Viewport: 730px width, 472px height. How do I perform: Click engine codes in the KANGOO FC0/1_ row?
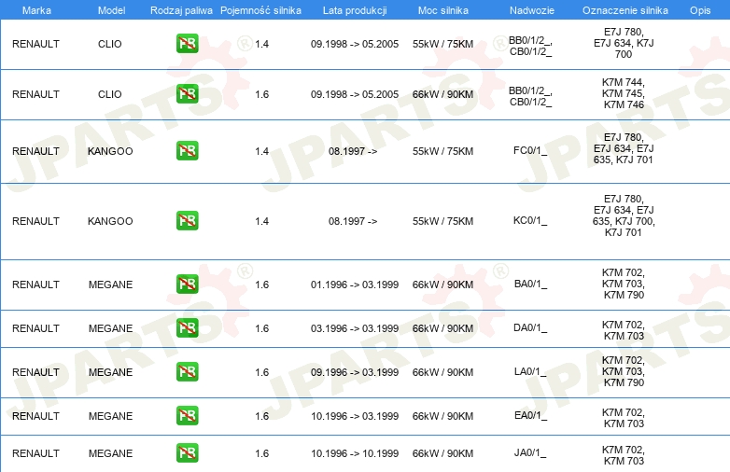(624, 148)
